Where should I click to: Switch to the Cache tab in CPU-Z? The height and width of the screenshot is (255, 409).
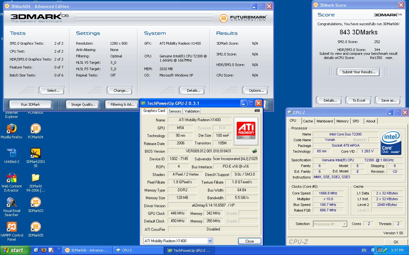[x=308, y=121]
